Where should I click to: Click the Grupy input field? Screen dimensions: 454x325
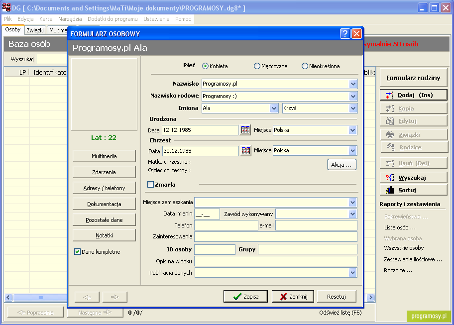308,249
